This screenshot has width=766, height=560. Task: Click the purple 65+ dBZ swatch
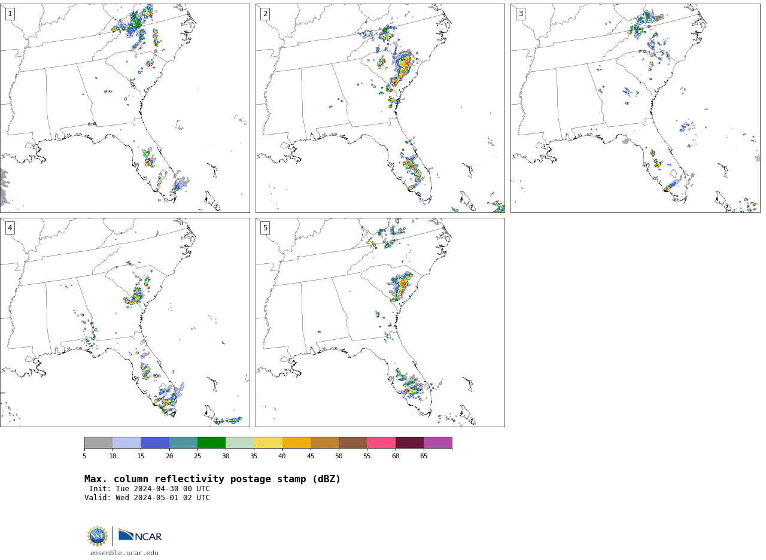click(437, 443)
